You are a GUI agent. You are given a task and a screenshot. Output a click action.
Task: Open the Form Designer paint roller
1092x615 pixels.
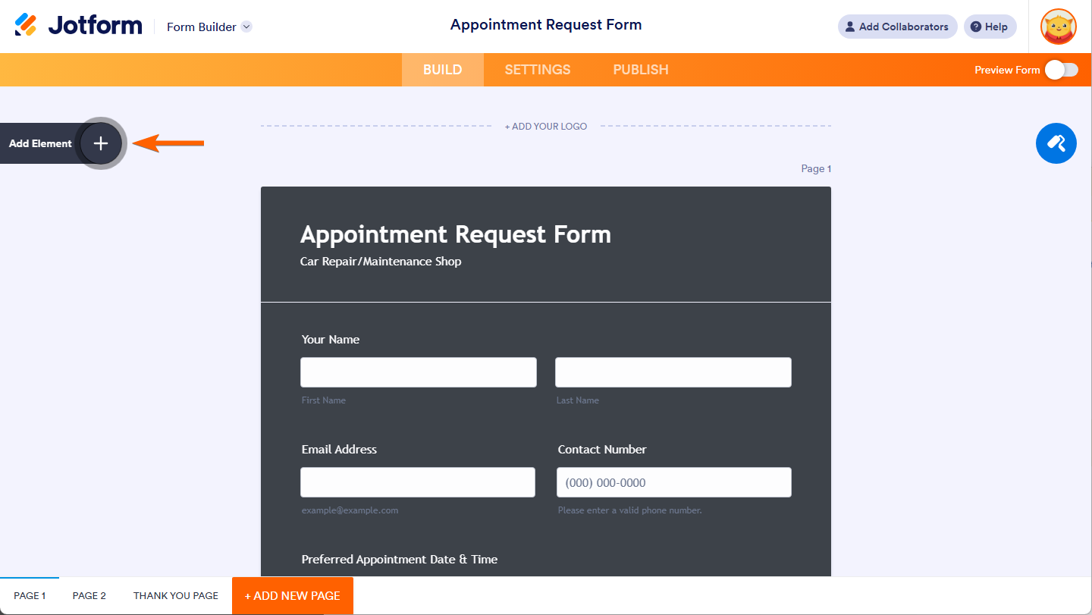tap(1056, 143)
